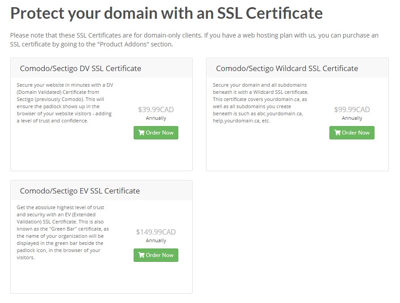Screen dimensions: 400x303
Task: Select the $149.99CAD price text
Action: (156, 232)
